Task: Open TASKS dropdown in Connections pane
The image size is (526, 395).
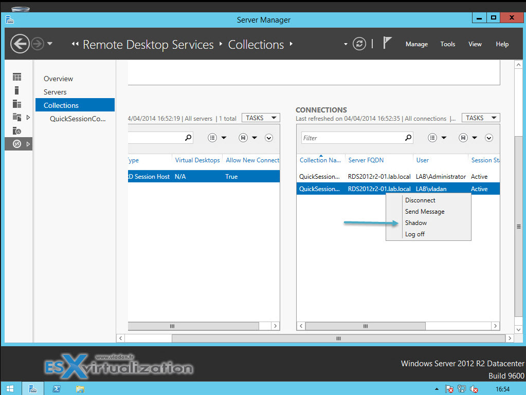Action: (481, 118)
